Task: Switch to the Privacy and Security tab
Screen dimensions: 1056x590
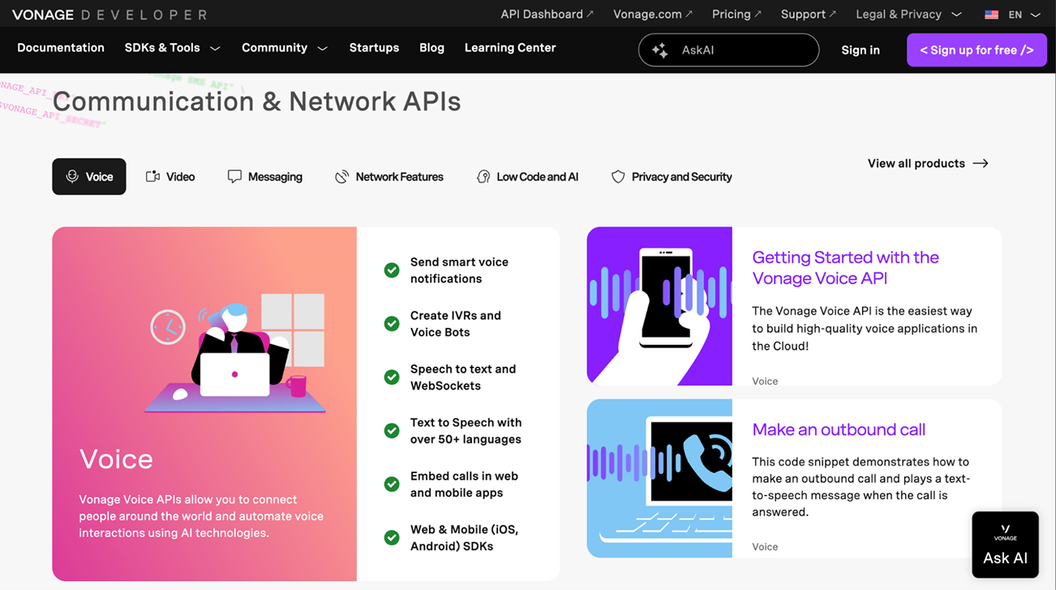Action: click(x=672, y=176)
